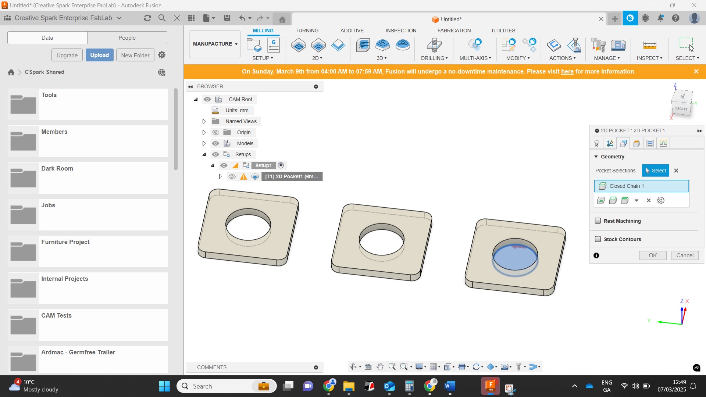Click the Zoom tool in navigation bar
The width and height of the screenshot is (706, 397).
click(x=392, y=366)
